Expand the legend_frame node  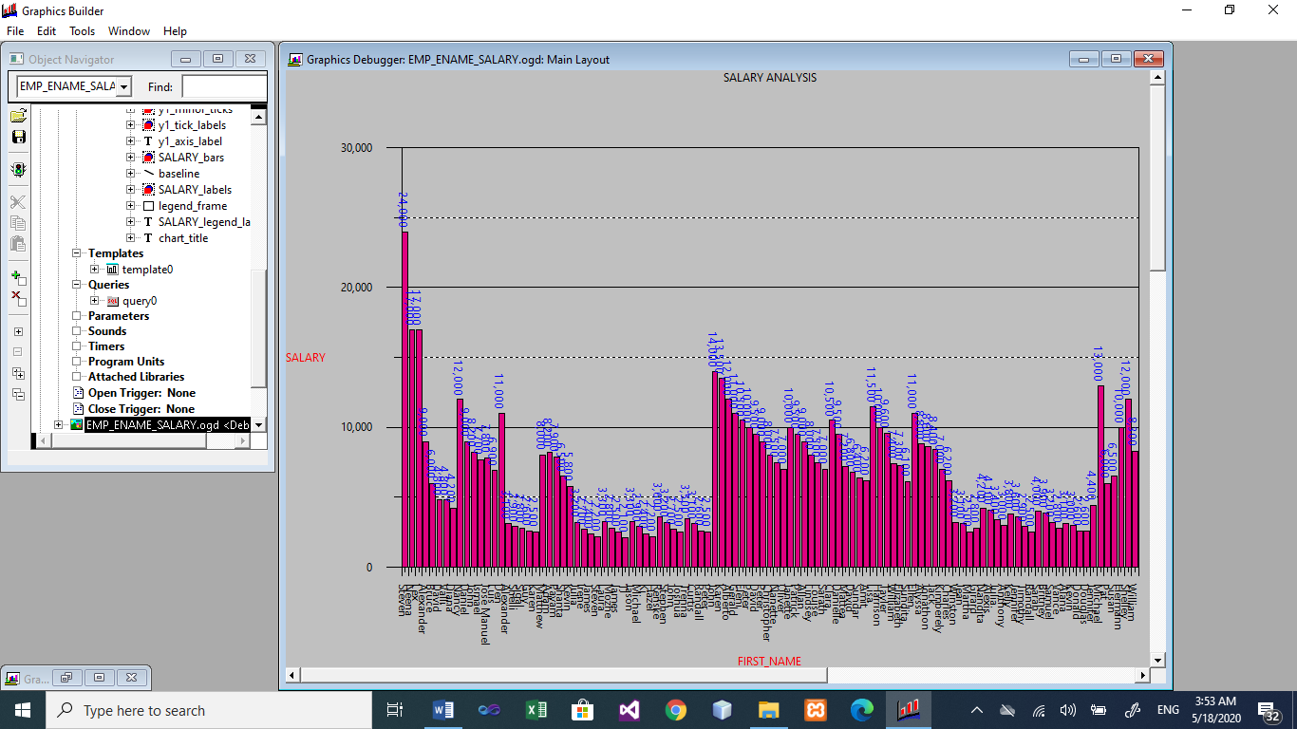coord(131,206)
